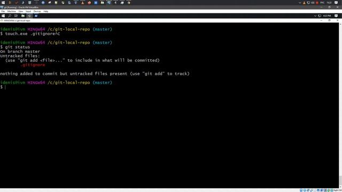Open the host taskbar clock
Viewport: 342px width, 192px height.
329,3
